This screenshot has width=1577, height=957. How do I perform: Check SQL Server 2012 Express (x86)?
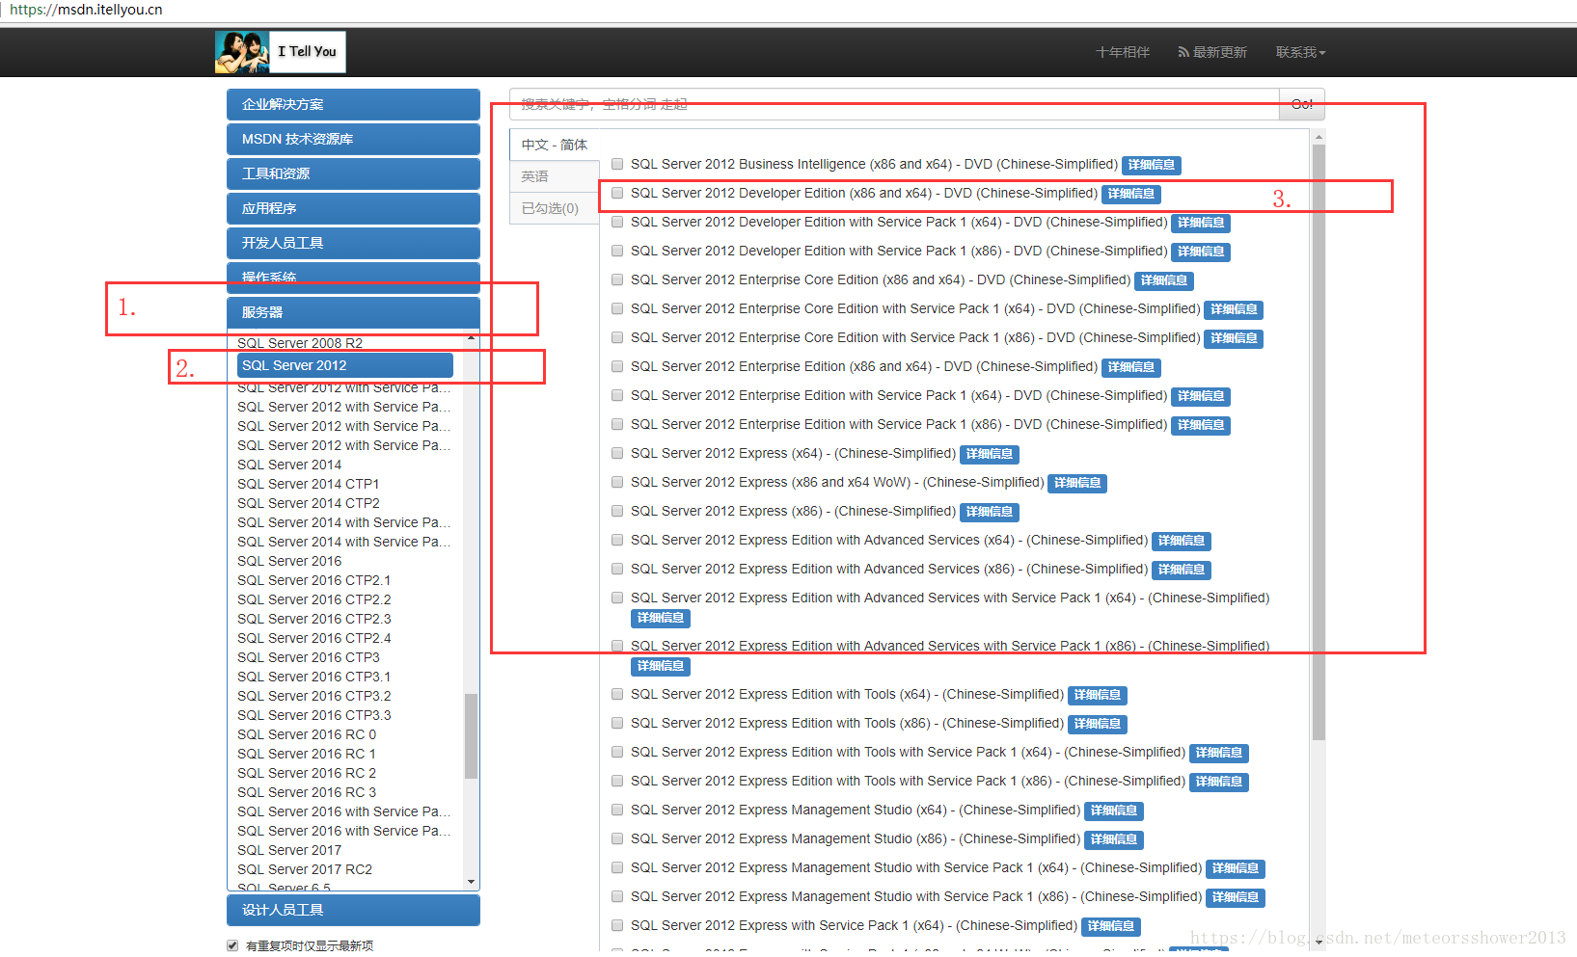(617, 512)
